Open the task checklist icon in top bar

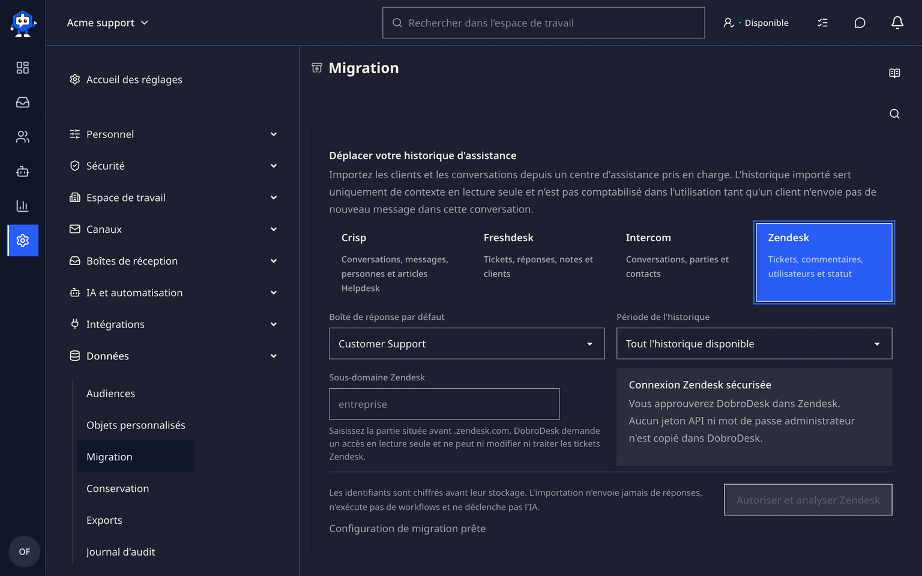[x=822, y=23]
